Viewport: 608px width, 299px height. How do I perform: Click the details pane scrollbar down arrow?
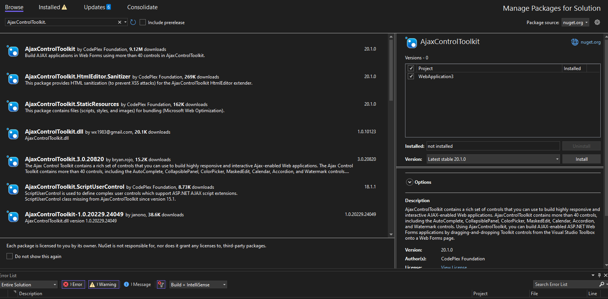tap(606, 265)
